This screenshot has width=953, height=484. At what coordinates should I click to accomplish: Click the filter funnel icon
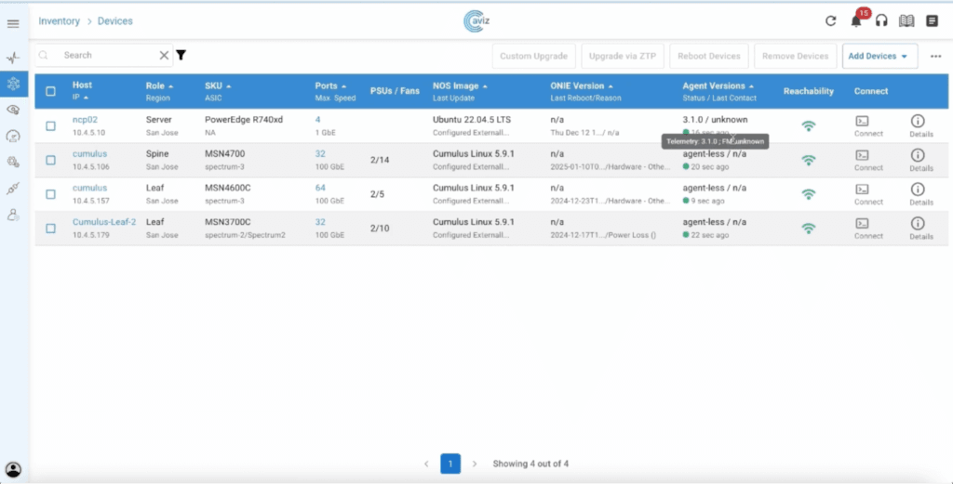coord(181,56)
